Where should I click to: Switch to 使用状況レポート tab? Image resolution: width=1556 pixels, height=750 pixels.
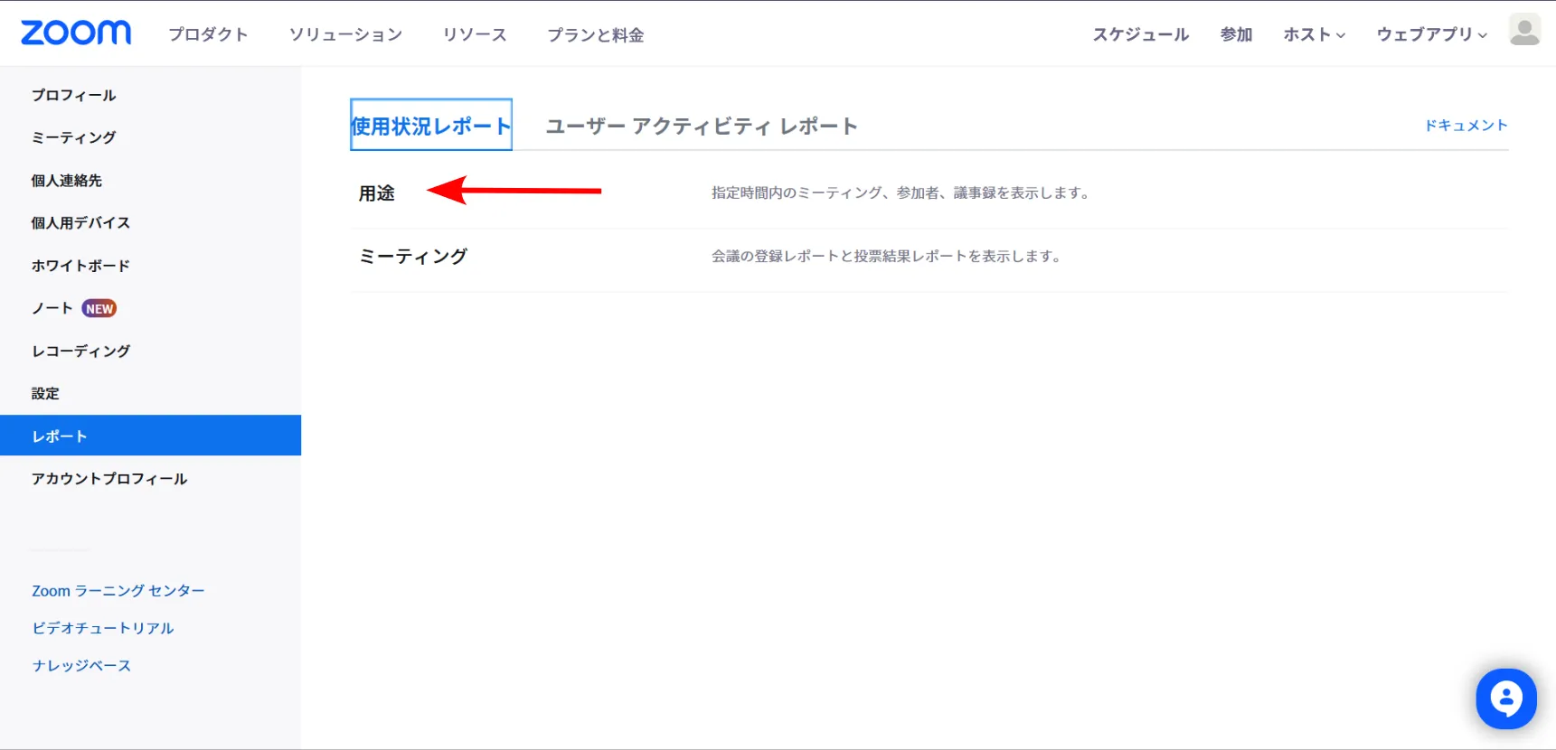click(430, 126)
